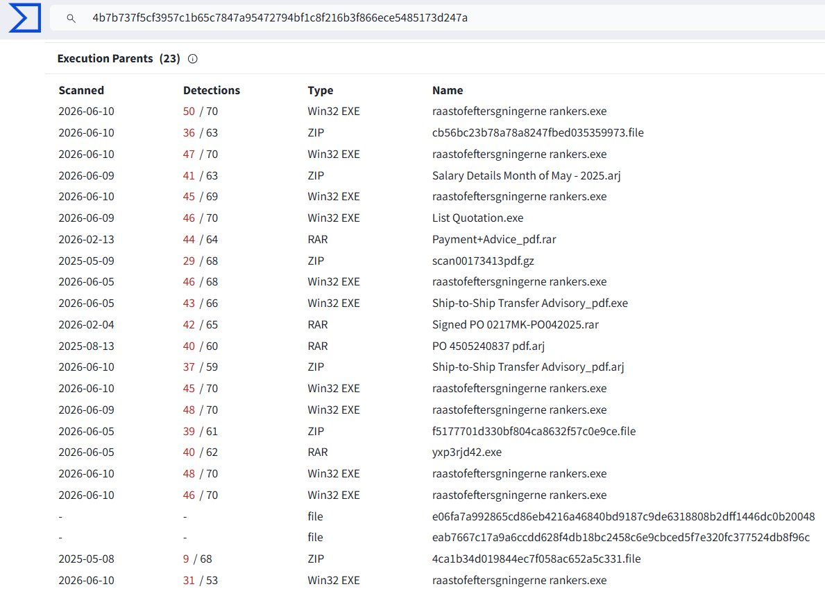Open raastofeftersgningerne rankers.exe with 31 / 53 detections
The width and height of the screenshot is (825, 598).
(519, 581)
